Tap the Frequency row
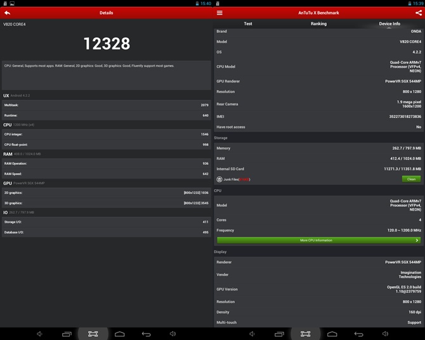 pos(318,230)
